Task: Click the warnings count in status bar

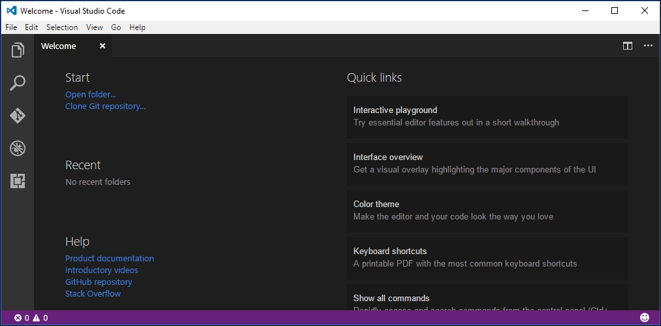Action: click(x=40, y=318)
